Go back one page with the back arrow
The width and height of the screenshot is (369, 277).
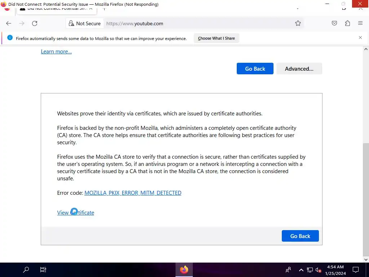pos(9,23)
